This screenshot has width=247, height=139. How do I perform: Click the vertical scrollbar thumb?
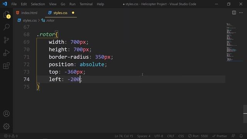pyautogui.click(x=245, y=114)
